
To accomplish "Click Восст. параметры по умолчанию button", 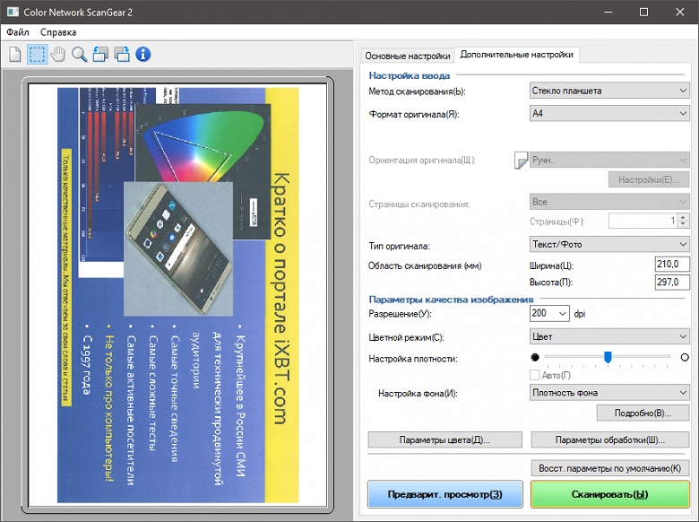I will pyautogui.click(x=610, y=468).
